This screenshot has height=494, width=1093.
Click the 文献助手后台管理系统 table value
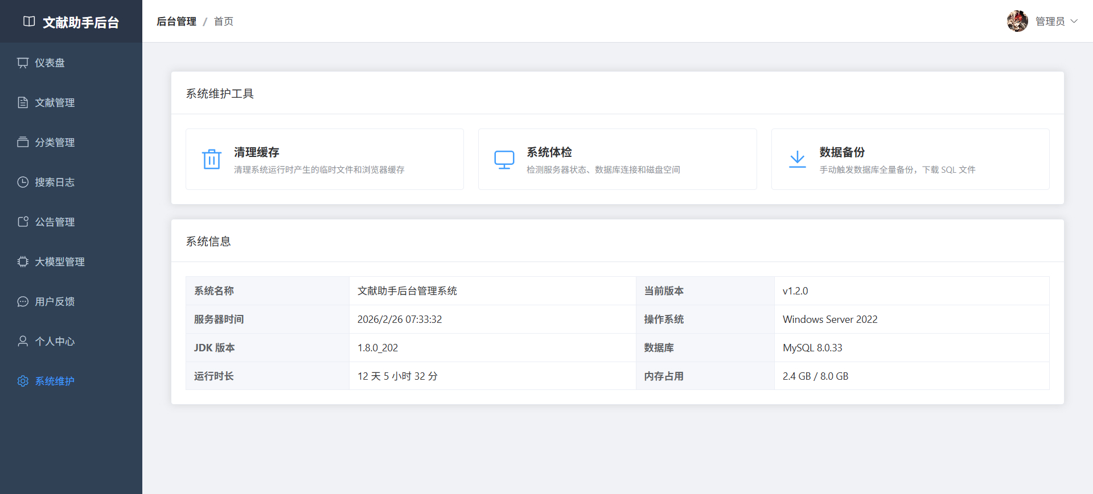tap(407, 291)
